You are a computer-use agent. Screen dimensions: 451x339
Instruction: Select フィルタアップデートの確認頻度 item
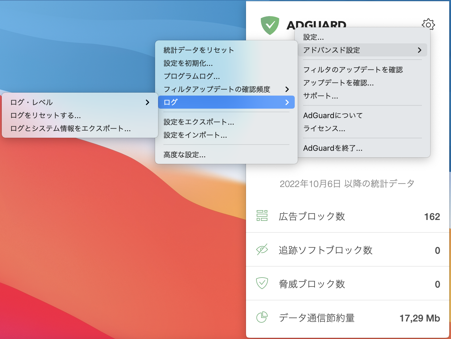pyautogui.click(x=226, y=89)
